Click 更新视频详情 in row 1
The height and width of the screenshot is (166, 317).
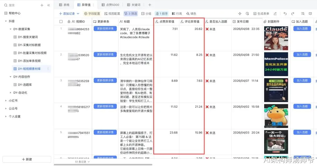pyautogui.click(x=105, y=29)
